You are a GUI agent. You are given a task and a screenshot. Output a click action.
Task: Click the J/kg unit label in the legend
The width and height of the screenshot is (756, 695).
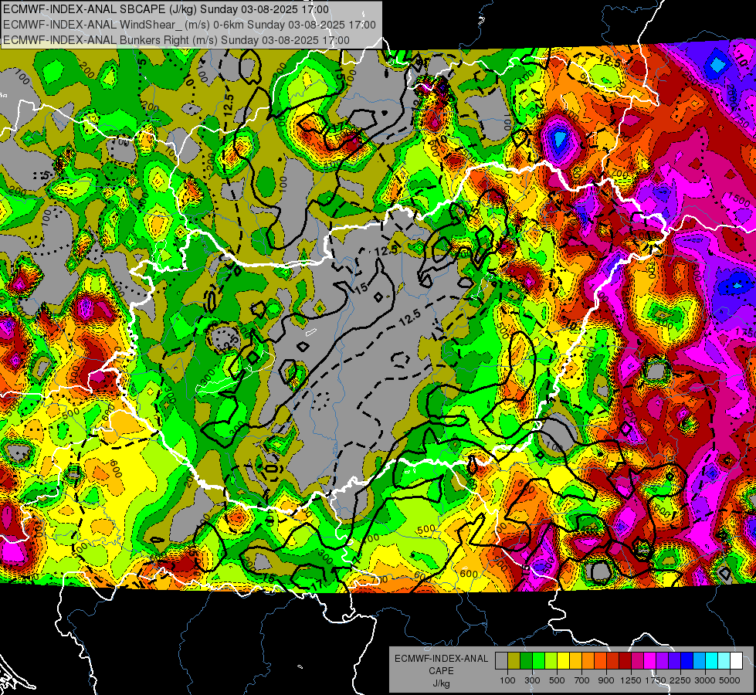coord(441,683)
